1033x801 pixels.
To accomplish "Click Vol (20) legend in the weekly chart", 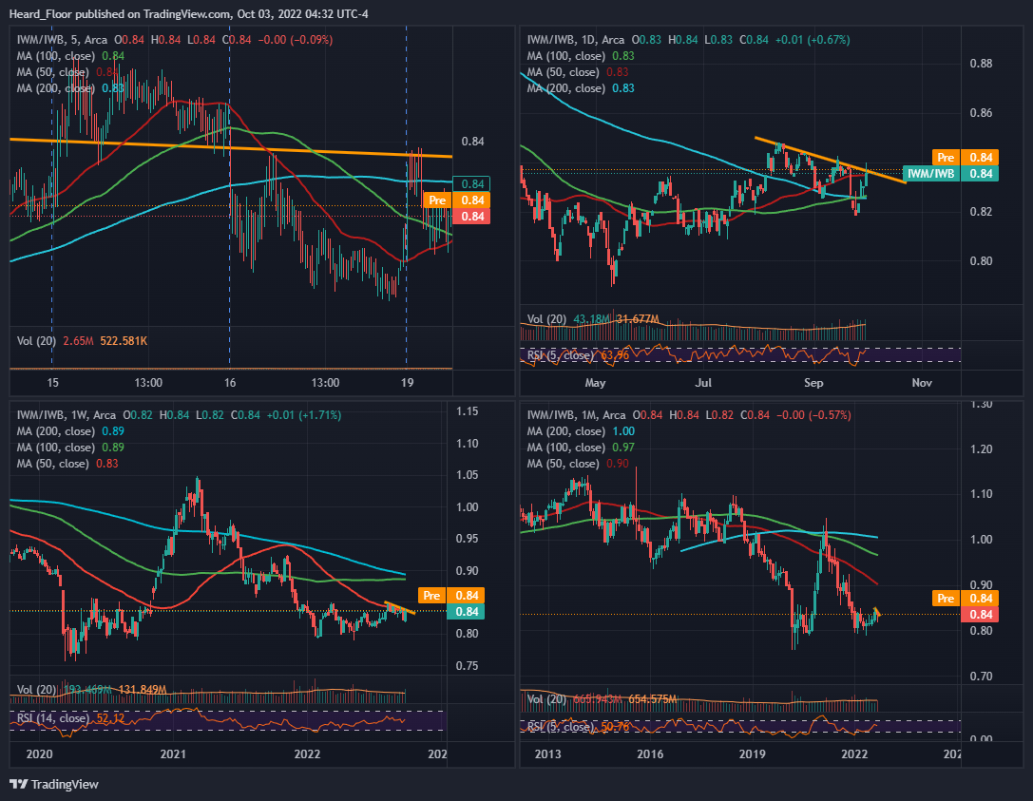I will point(91,690).
